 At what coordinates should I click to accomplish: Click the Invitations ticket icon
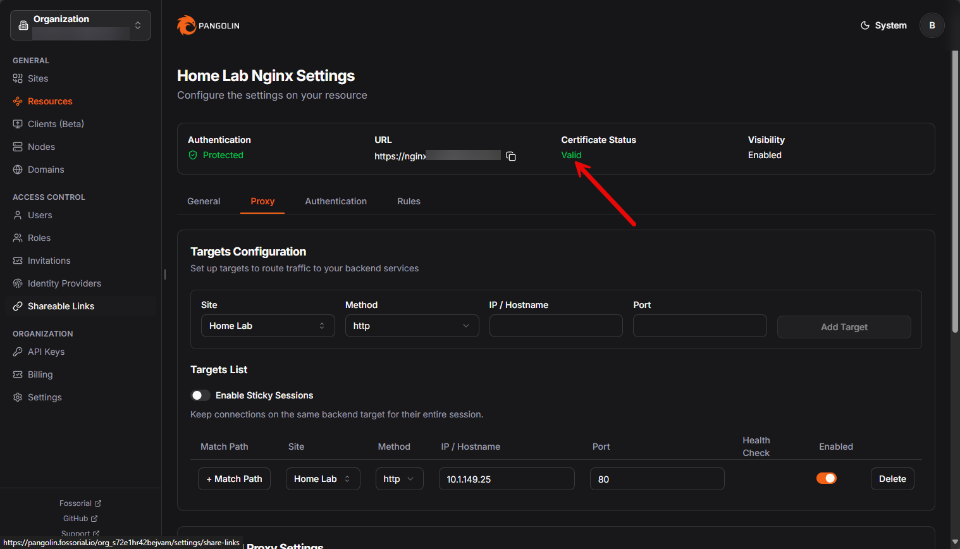(18, 261)
